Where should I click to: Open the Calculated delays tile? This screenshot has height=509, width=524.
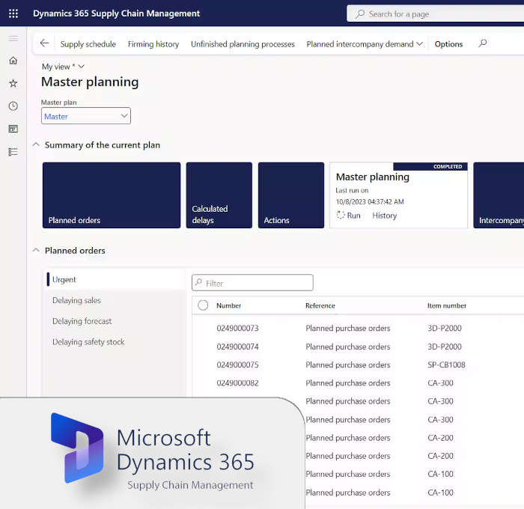click(x=219, y=195)
